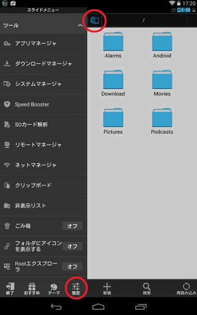197x315 pixels.
Task: Tap the 非表示リスト folder icon
Action: [x=7, y=206]
